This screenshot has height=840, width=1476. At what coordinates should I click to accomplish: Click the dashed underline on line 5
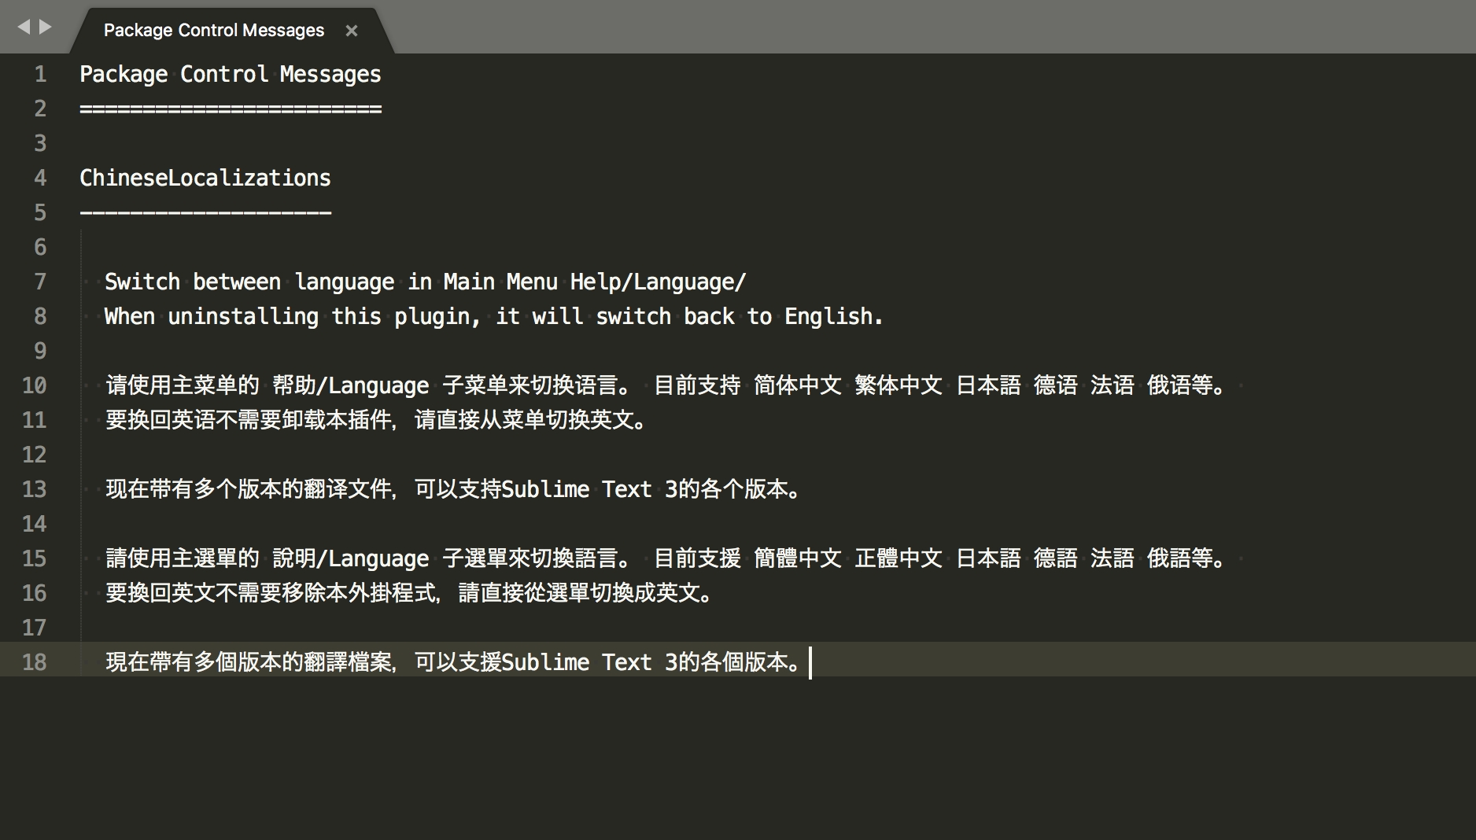[x=205, y=212]
